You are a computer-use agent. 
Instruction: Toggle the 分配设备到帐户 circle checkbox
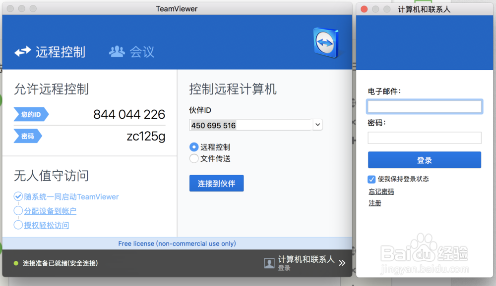click(x=18, y=211)
